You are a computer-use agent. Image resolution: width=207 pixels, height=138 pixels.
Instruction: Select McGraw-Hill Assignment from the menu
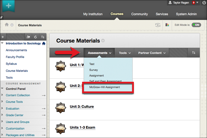104,87
